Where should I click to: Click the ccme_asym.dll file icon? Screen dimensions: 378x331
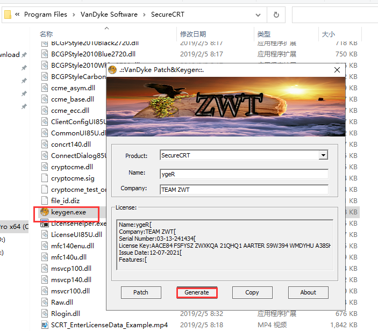tap(45, 88)
